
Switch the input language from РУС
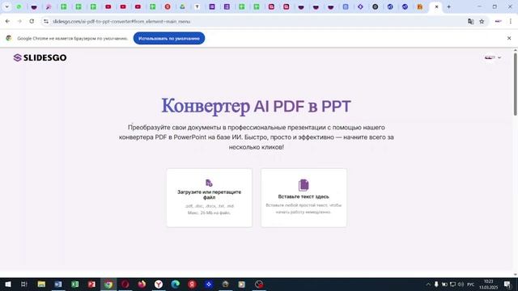pyautogui.click(x=471, y=284)
